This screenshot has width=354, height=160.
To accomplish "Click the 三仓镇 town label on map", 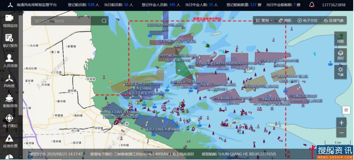I will pos(57,72).
